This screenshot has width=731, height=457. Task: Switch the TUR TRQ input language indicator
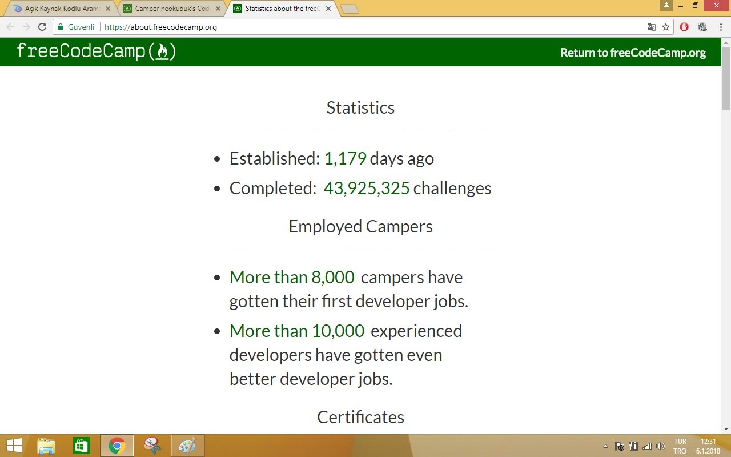pos(680,446)
